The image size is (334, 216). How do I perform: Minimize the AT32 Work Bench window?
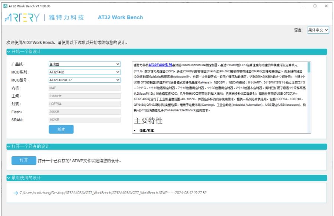304,6
